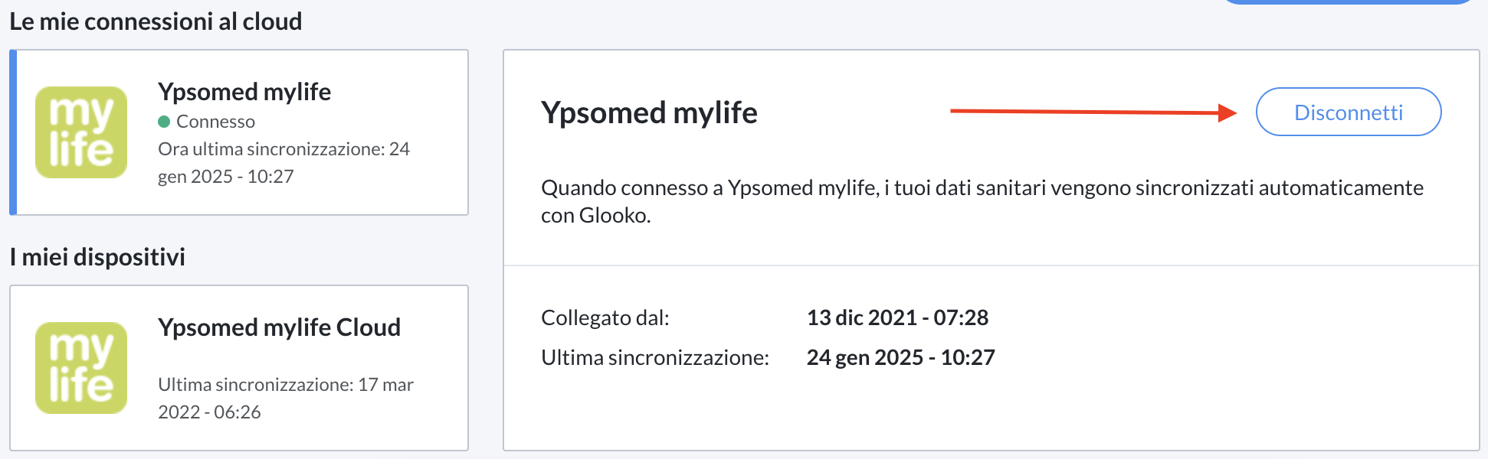Click the Connesso status text
Screen dimensions: 1488x459
point(215,122)
